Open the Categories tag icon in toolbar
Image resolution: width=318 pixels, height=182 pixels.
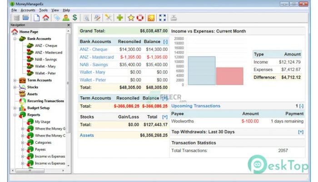[57, 18]
